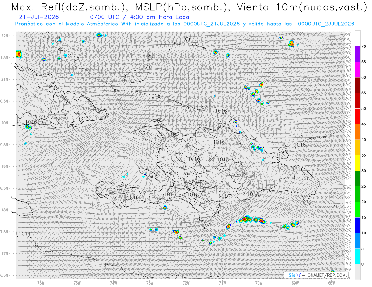Click the '35' value on the colorbar

pyautogui.click(x=364, y=155)
